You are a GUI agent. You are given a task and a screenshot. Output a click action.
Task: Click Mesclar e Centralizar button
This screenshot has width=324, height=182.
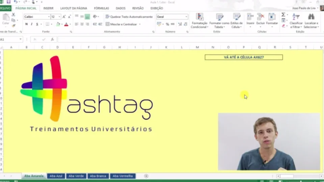[122, 24]
